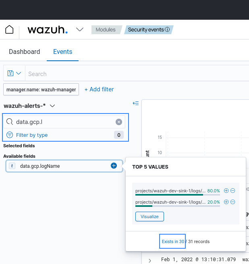Select the 80.0% logName value text
Image resolution: width=249 pixels, height=264 pixels.
170,191
